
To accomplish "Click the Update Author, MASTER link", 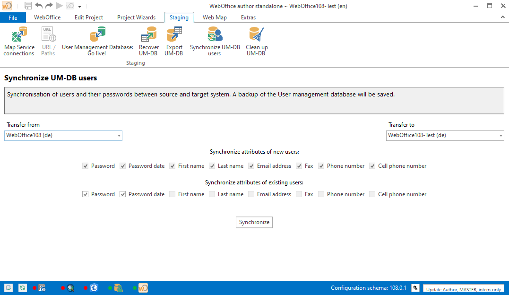I will [463, 289].
